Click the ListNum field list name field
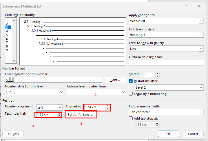Viewport: 208px width, 141px height. tap(166, 62)
